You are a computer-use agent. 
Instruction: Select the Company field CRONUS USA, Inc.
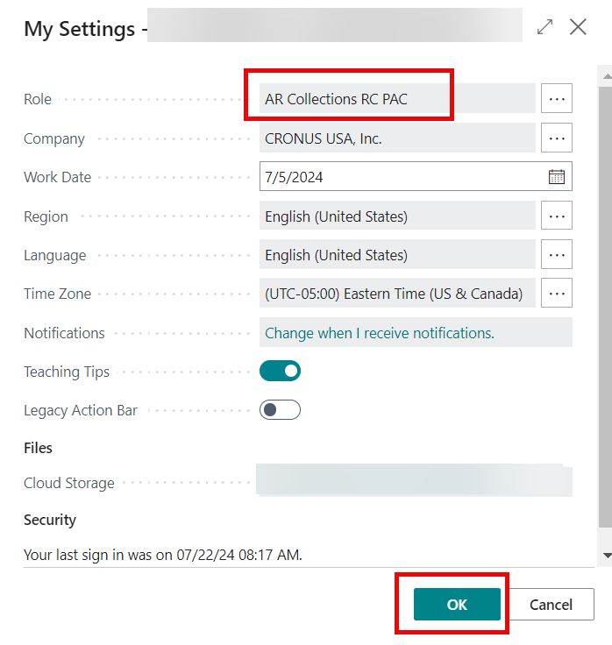397,138
